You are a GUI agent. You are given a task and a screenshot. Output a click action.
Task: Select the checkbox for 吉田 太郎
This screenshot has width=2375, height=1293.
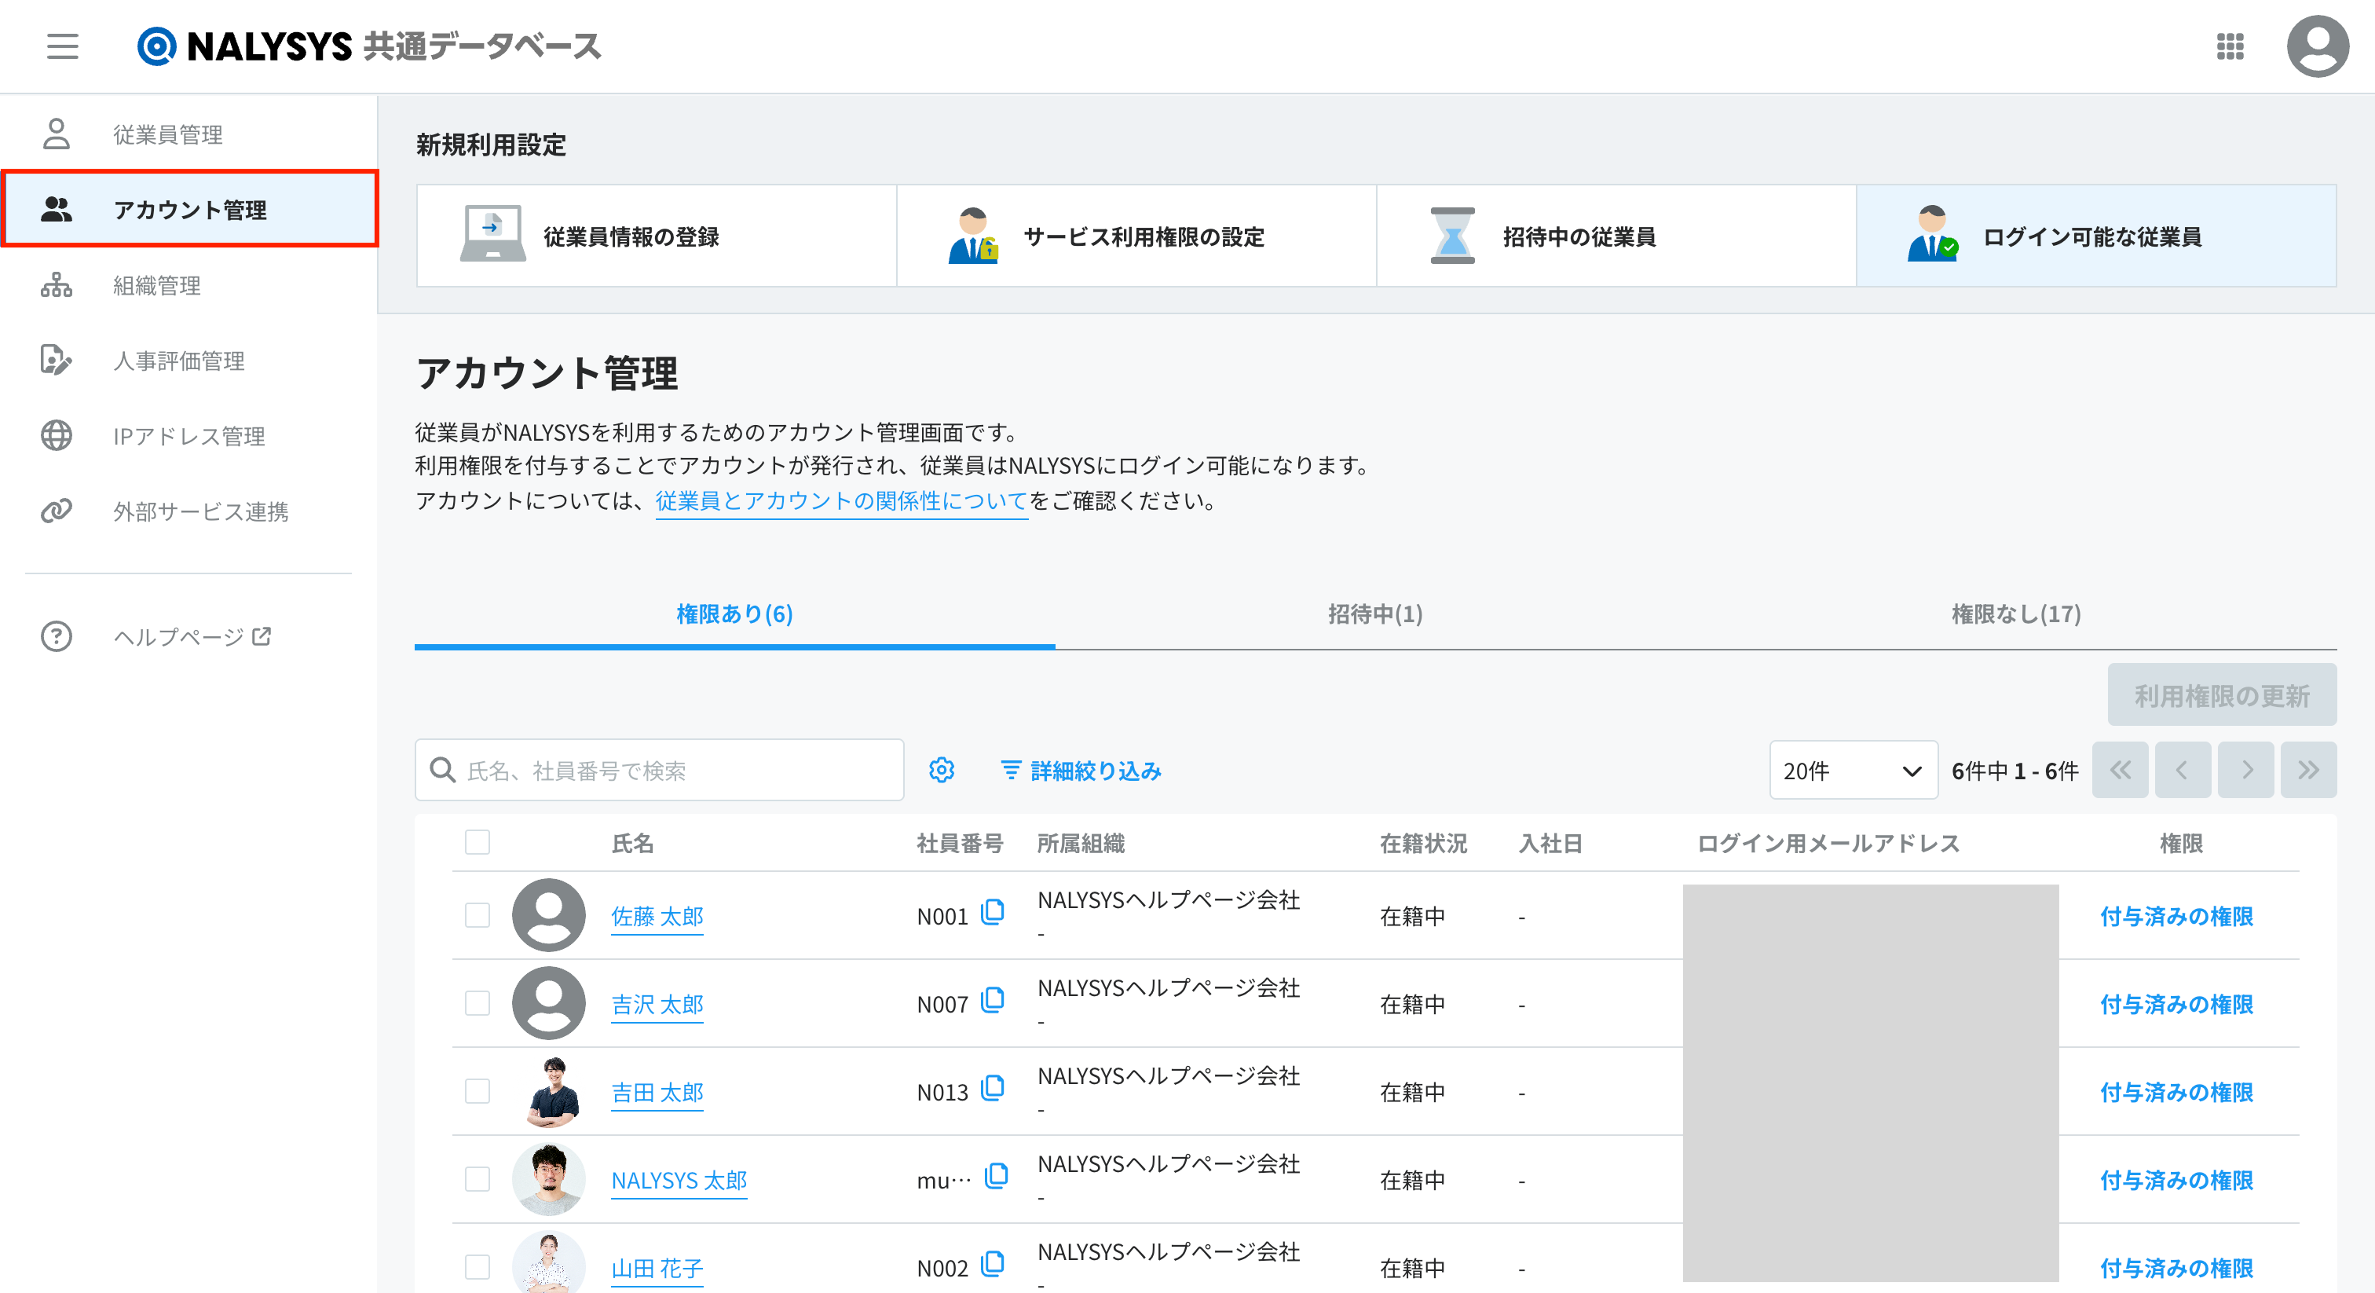tap(478, 1092)
